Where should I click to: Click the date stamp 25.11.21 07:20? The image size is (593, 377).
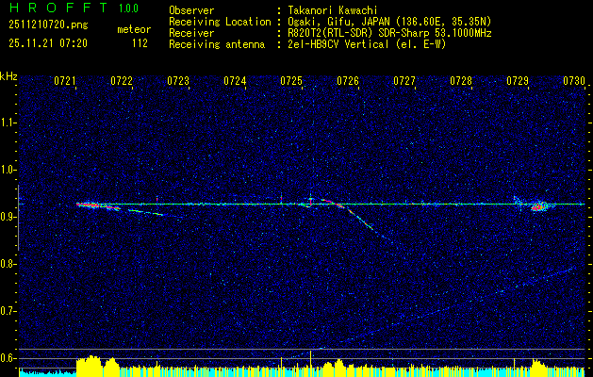(x=48, y=43)
